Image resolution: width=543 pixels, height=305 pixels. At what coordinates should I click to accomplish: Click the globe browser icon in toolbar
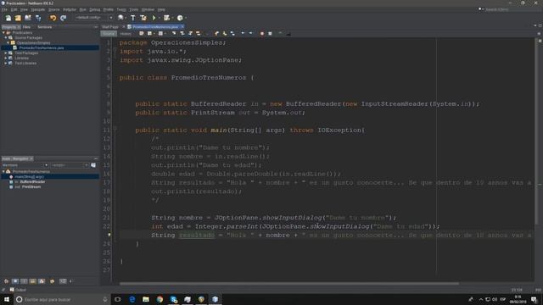pos(120,18)
